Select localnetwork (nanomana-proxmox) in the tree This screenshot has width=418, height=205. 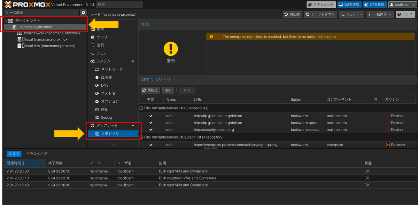coord(52,33)
